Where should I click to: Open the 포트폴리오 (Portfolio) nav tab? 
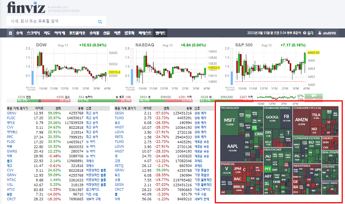[x=77, y=33]
